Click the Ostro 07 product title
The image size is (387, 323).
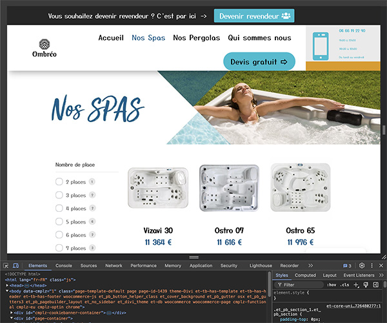click(x=229, y=231)
